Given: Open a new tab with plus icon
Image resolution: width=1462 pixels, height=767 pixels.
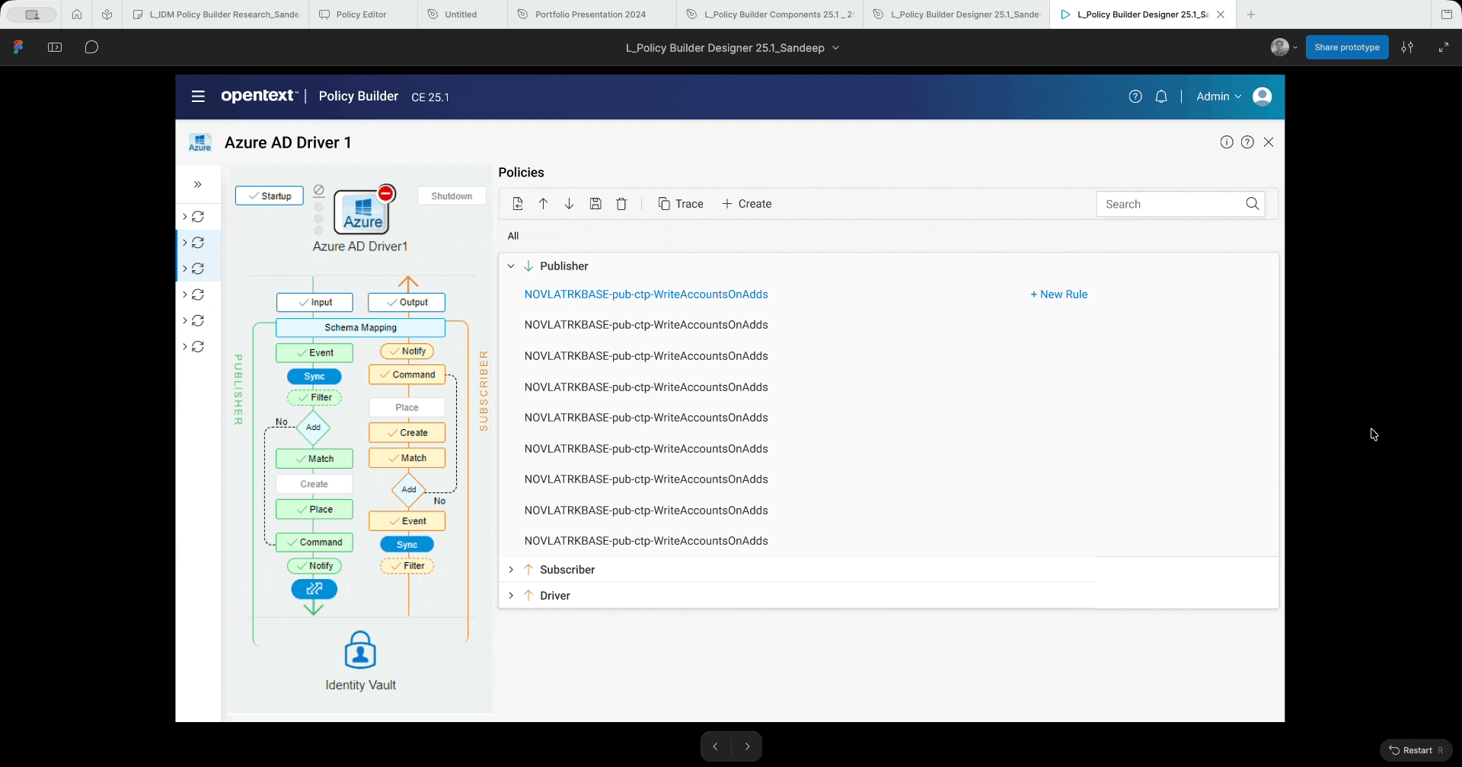Looking at the screenshot, I should pyautogui.click(x=1251, y=14).
